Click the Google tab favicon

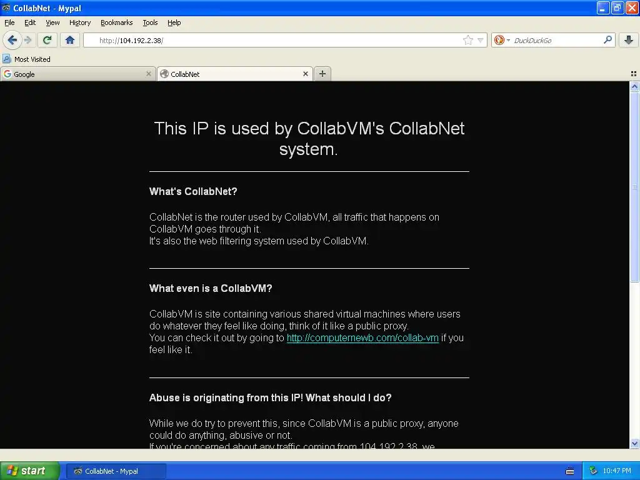click(x=7, y=74)
